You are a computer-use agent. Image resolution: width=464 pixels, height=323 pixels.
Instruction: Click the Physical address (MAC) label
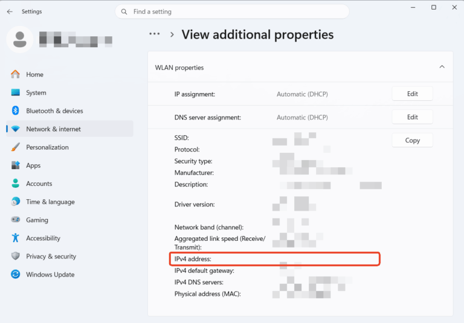click(x=207, y=294)
